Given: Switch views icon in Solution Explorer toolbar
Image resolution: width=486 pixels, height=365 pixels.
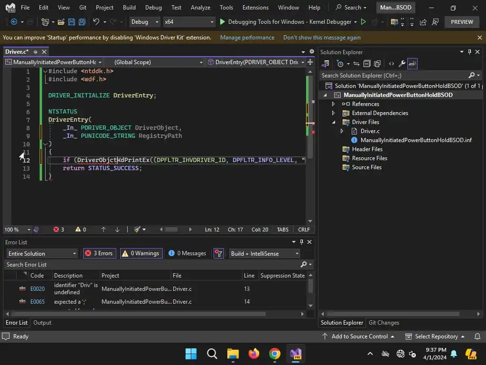Looking at the screenshot, I should (x=326, y=64).
